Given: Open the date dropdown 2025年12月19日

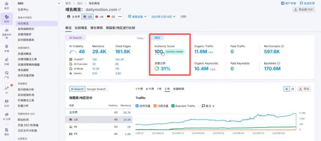Looking at the screenshot, I should pos(163,17).
